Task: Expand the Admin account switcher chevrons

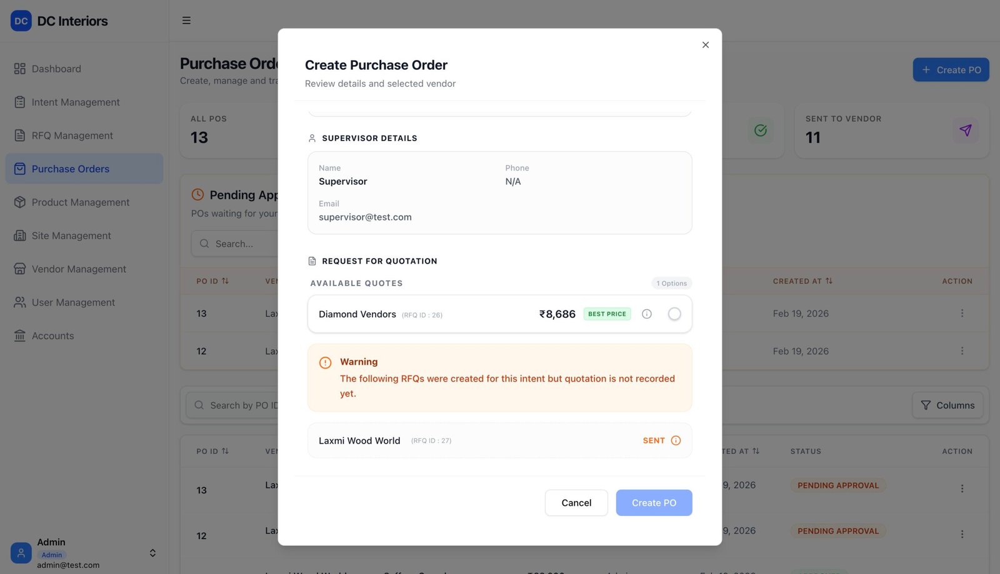Action: click(152, 553)
